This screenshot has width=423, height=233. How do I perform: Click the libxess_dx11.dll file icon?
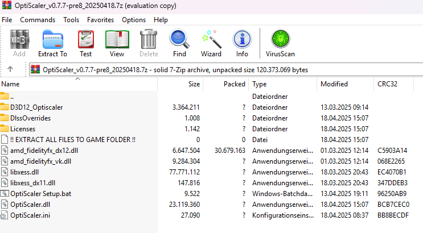click(5, 182)
